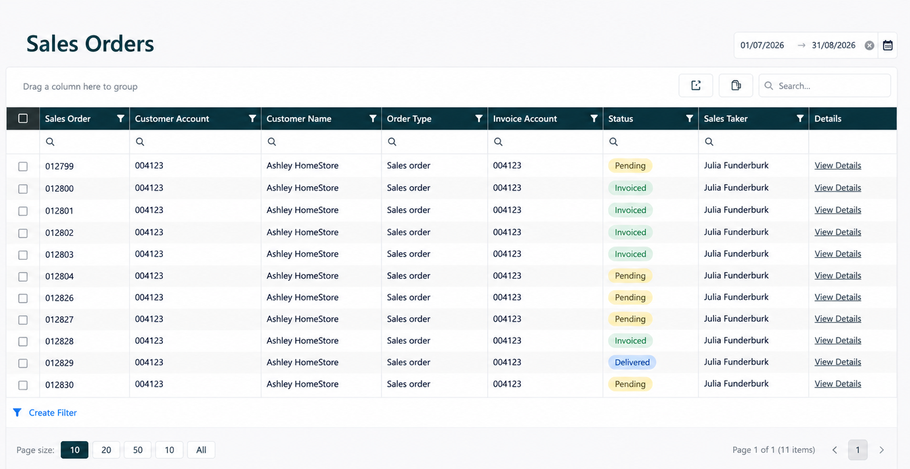Check the box for order 012804
The height and width of the screenshot is (469, 910).
tap(23, 277)
